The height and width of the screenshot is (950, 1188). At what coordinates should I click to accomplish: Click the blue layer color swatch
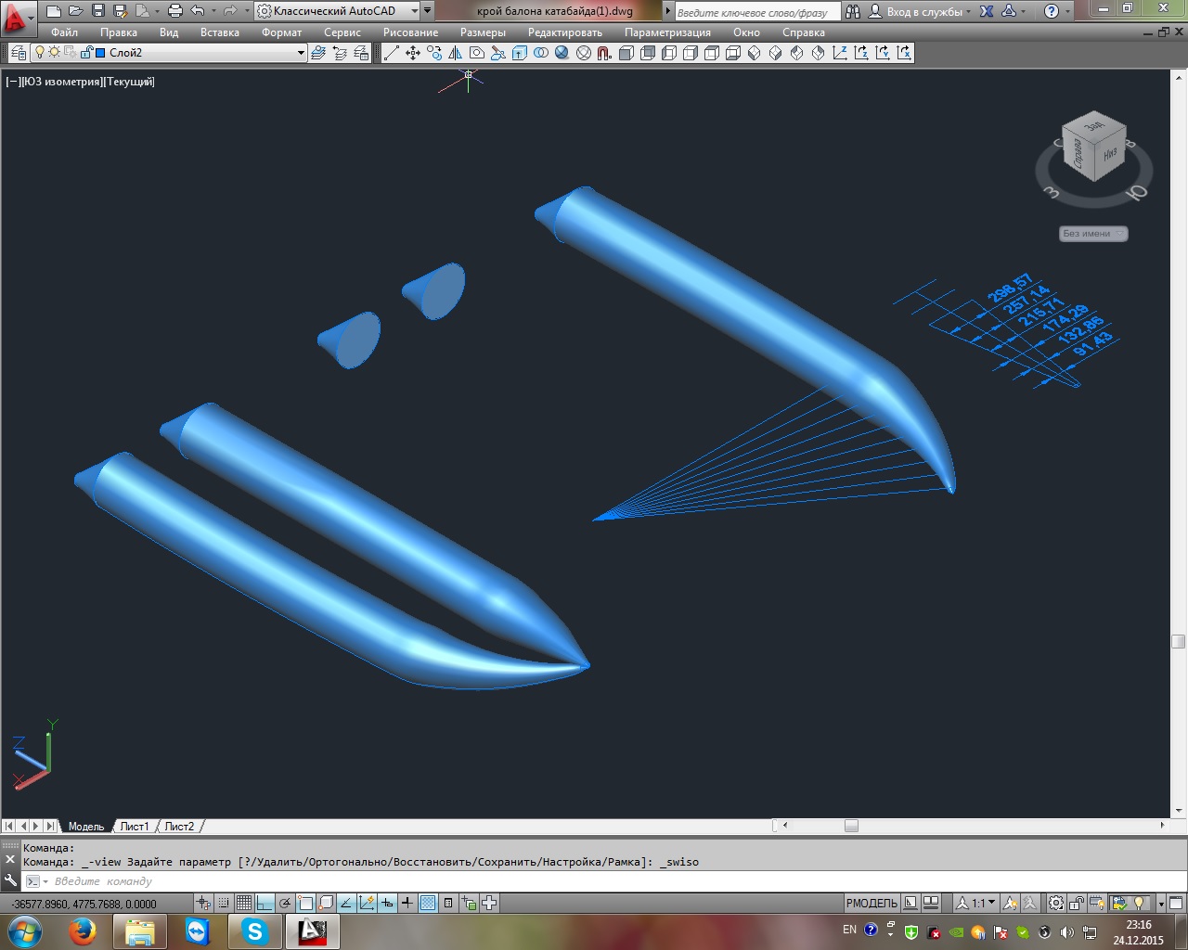pos(100,53)
